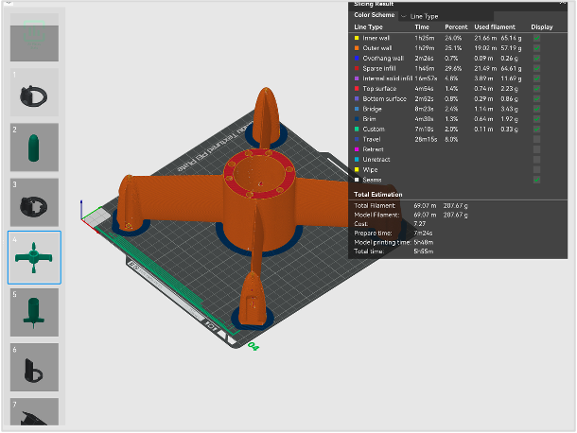The image size is (577, 433).
Task: Hide Overhang wall via its display checkbox
Action: tap(537, 58)
